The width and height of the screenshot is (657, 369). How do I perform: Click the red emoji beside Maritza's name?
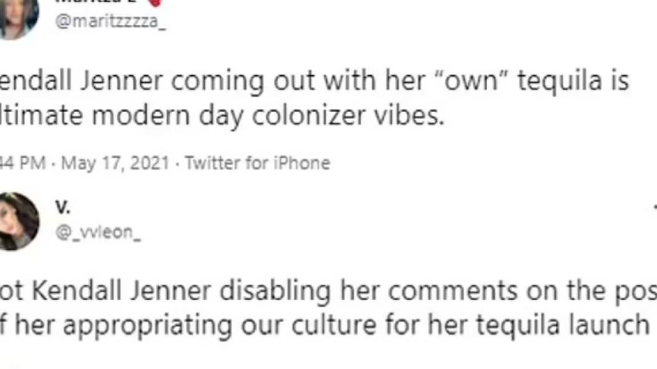click(155, 2)
